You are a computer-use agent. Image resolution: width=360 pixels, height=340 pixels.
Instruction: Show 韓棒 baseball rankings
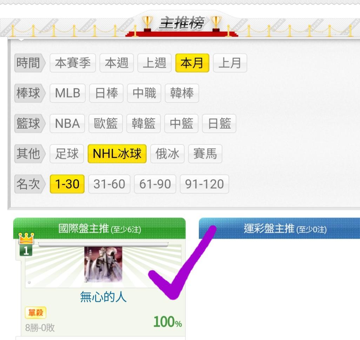(182, 93)
